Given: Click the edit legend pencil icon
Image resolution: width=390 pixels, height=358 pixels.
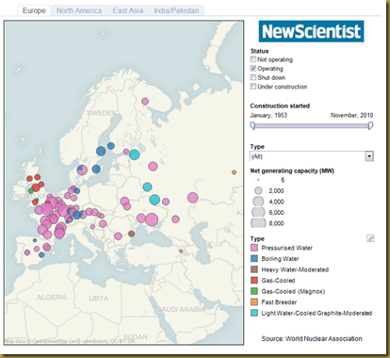Looking at the screenshot, I should (370, 238).
